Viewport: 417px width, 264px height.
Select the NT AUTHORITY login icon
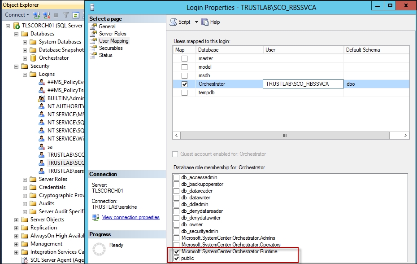point(42,106)
